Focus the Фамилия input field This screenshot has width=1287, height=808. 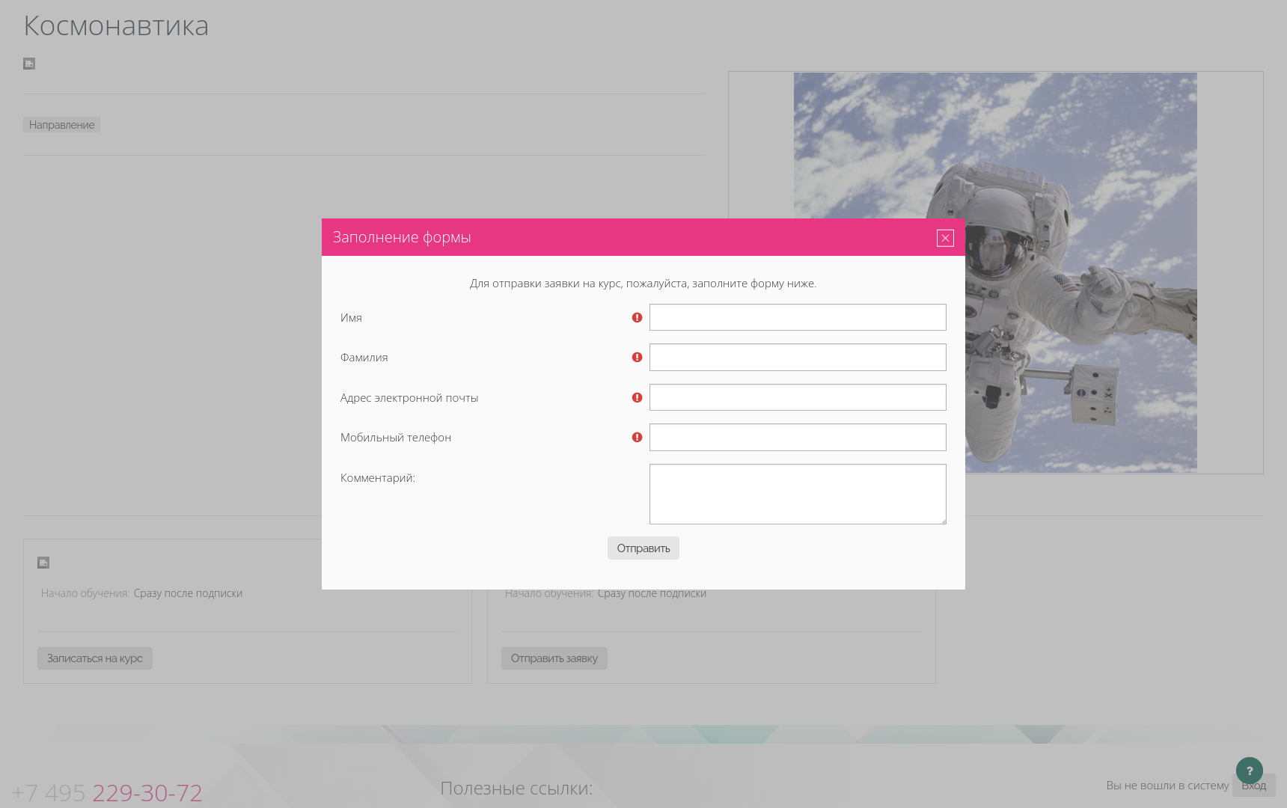point(797,358)
